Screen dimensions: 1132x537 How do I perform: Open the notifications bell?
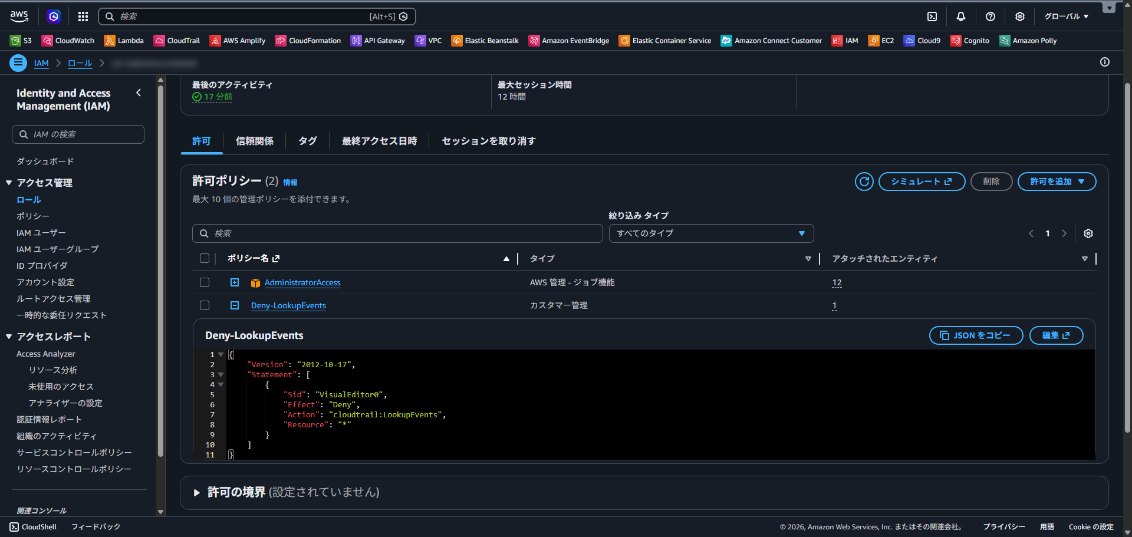tap(961, 17)
